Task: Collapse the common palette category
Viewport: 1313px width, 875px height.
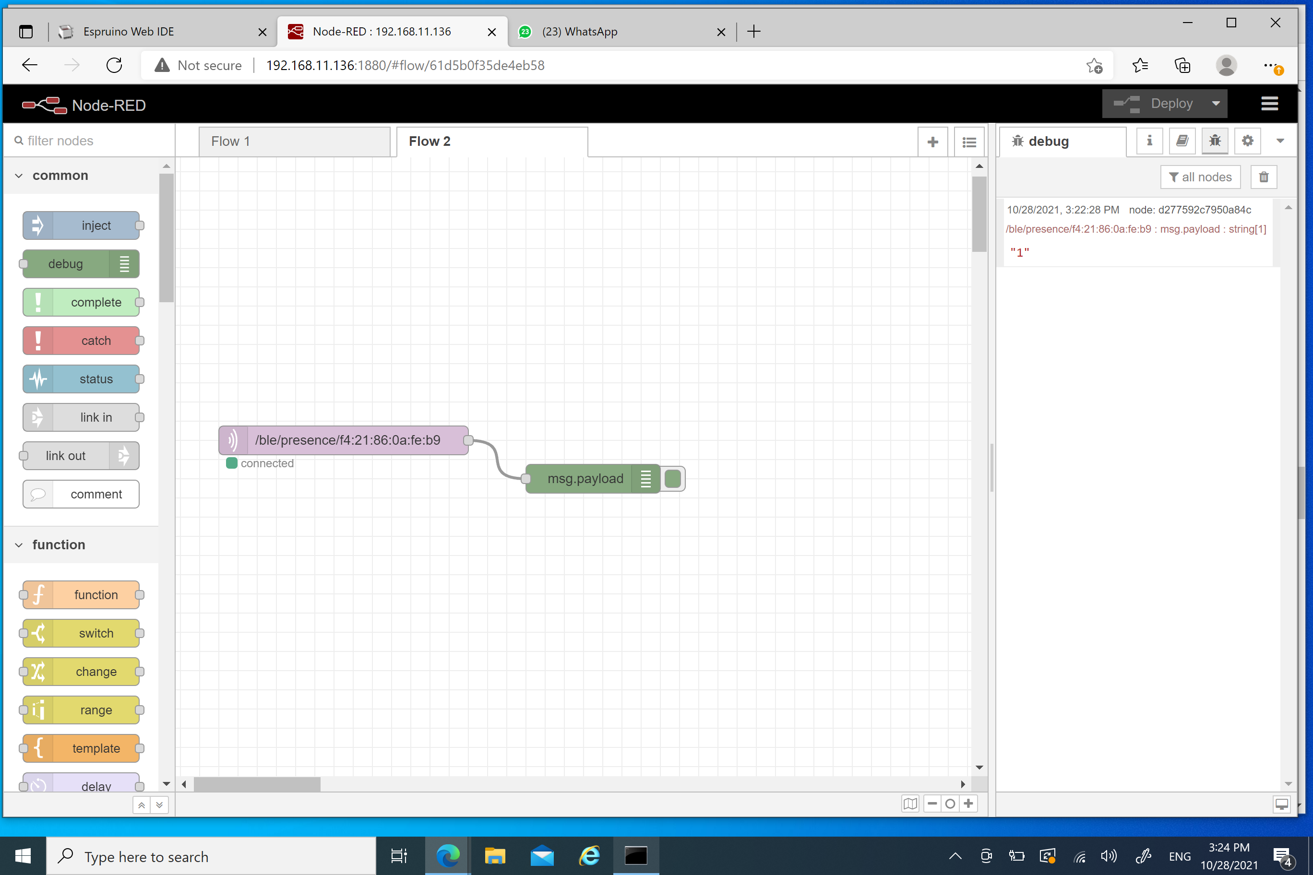Action: [x=82, y=176]
